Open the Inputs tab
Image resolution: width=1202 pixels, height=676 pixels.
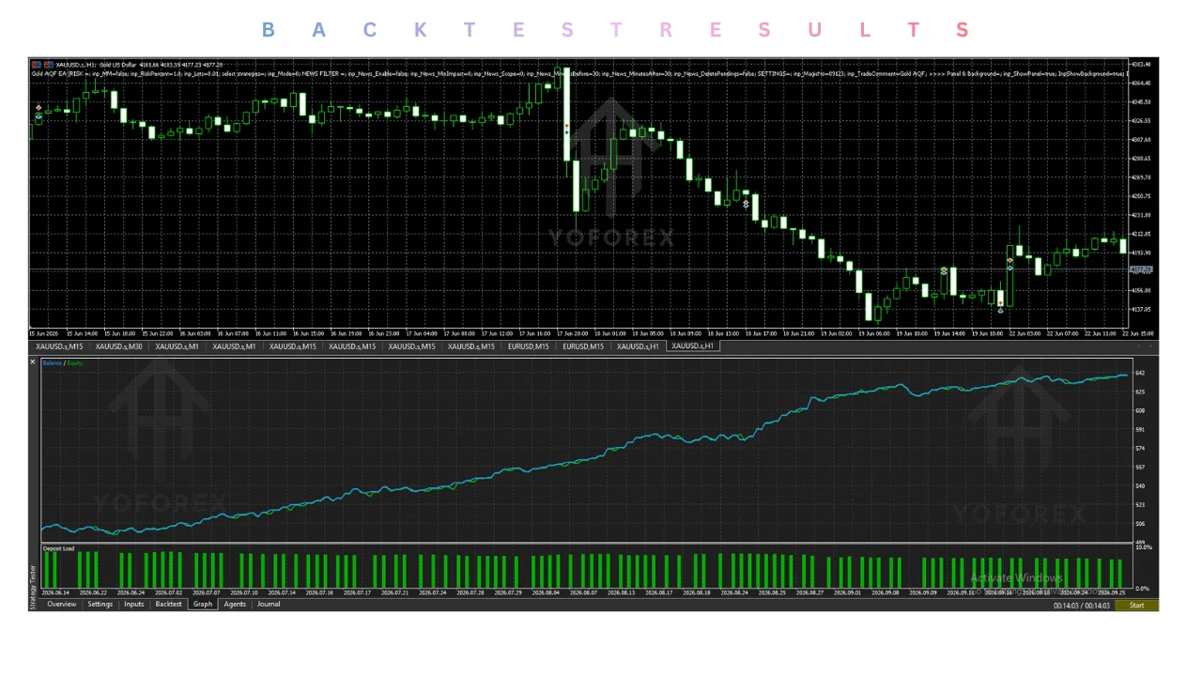[134, 605]
